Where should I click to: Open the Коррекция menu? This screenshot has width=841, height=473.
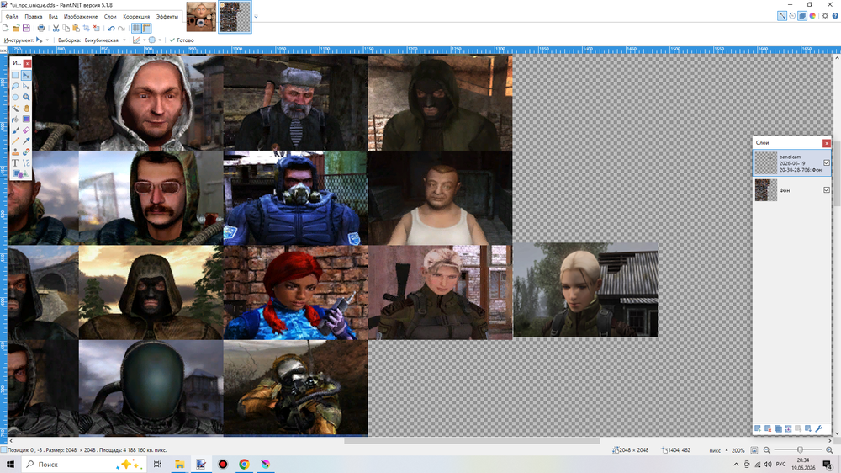coord(136,17)
